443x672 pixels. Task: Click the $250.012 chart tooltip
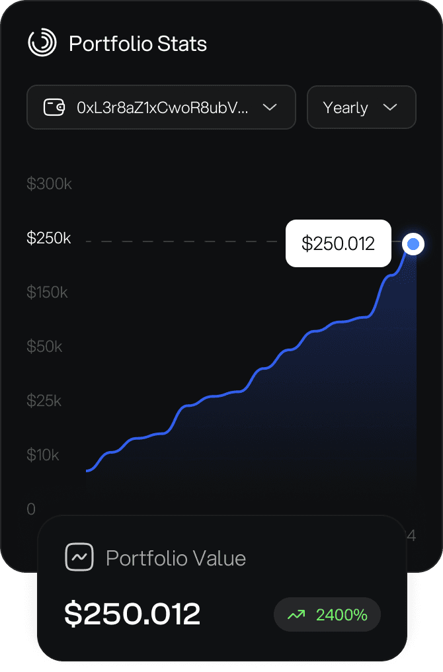338,243
